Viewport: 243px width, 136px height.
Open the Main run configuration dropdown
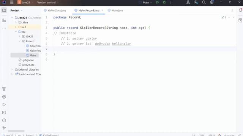tap(145, 3)
